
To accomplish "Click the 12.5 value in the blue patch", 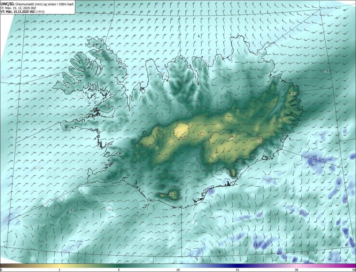I will click(x=303, y=213).
